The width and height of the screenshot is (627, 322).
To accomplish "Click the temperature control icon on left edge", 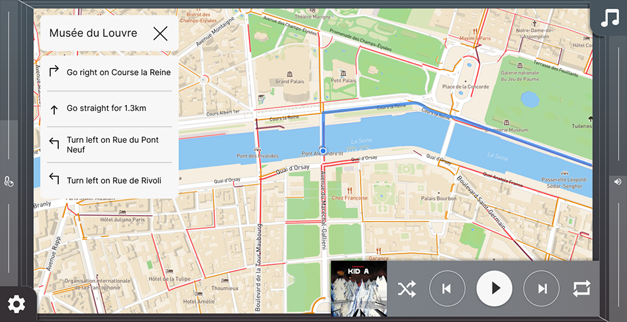I will pyautogui.click(x=9, y=183).
